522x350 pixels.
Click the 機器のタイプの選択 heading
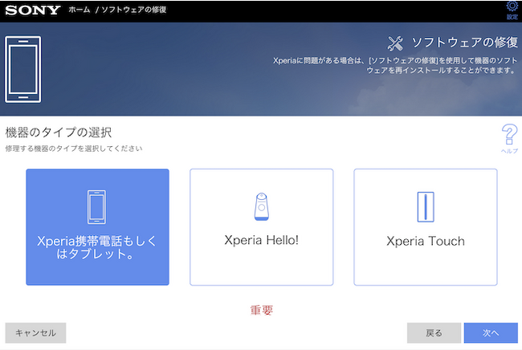click(x=58, y=132)
